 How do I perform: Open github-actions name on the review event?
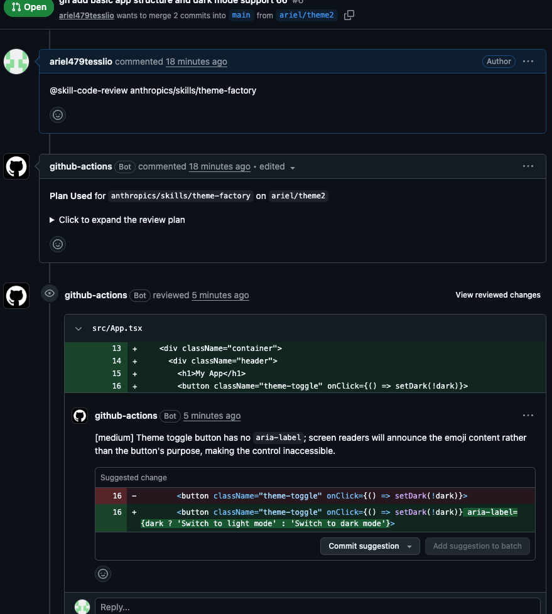(95, 295)
